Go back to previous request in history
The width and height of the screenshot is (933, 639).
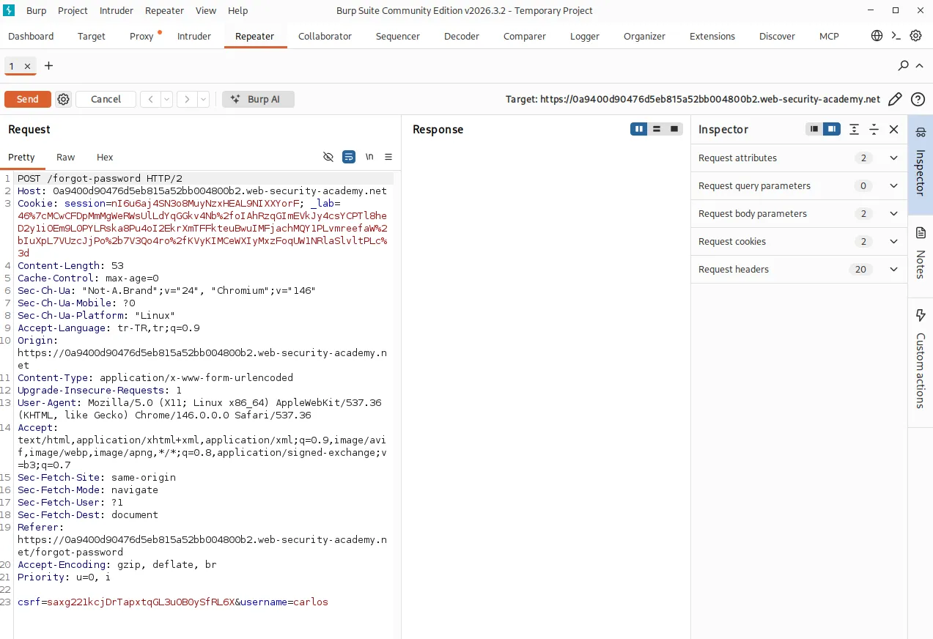tap(150, 99)
